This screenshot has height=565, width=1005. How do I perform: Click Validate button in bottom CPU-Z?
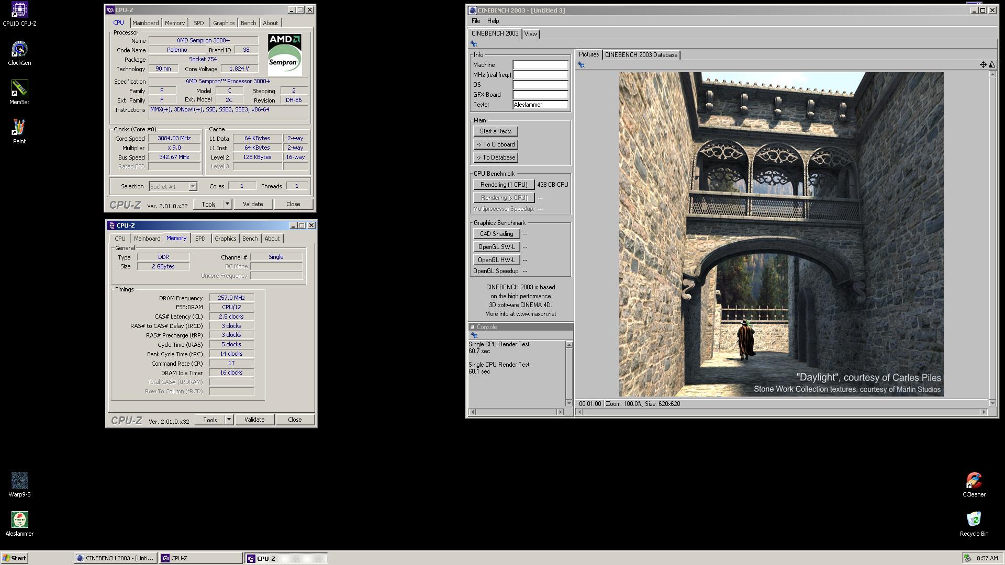(254, 420)
